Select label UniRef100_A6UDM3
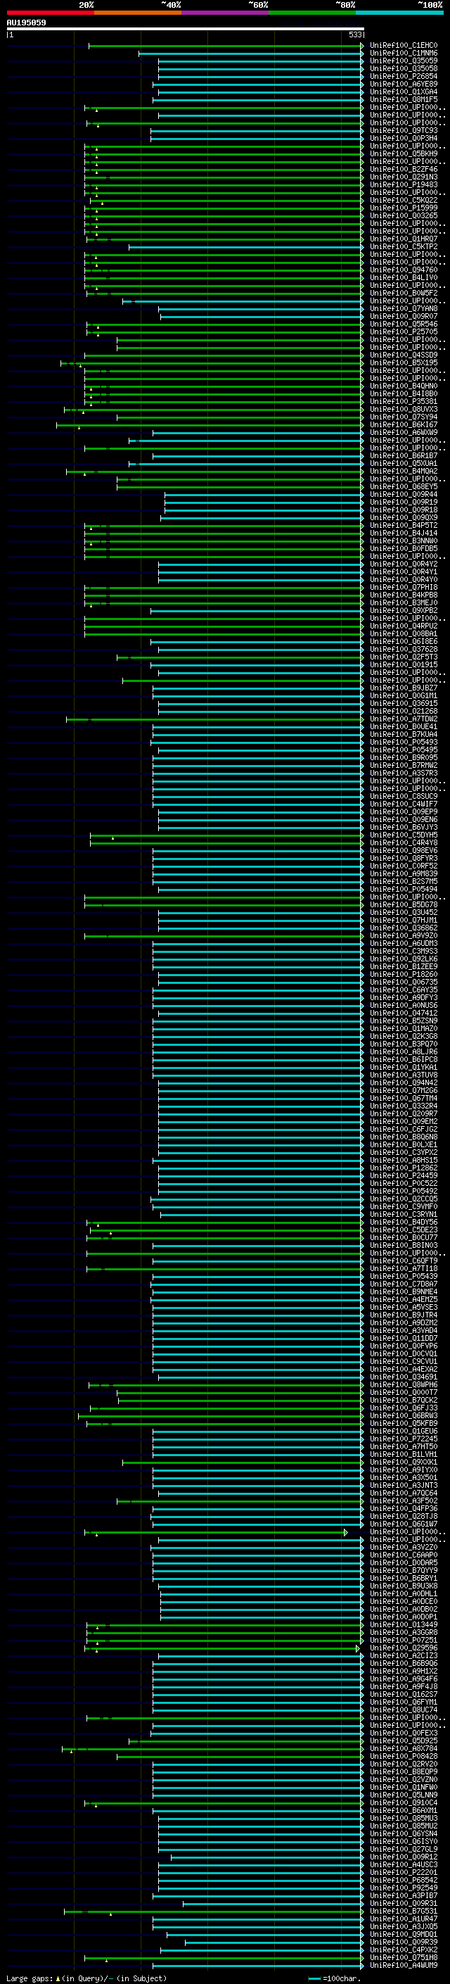This screenshot has height=1984, width=450. tap(403, 944)
